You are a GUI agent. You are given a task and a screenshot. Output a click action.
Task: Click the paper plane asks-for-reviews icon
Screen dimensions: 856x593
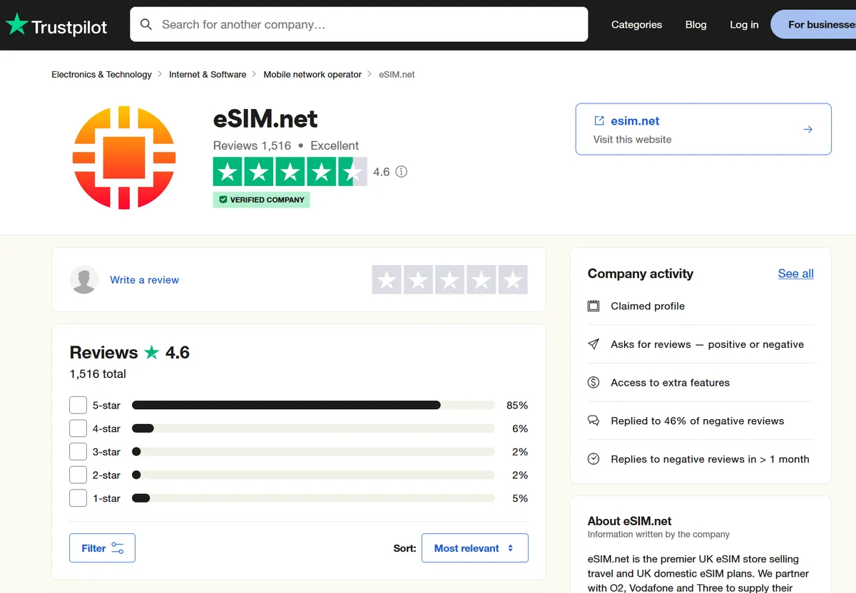click(593, 344)
